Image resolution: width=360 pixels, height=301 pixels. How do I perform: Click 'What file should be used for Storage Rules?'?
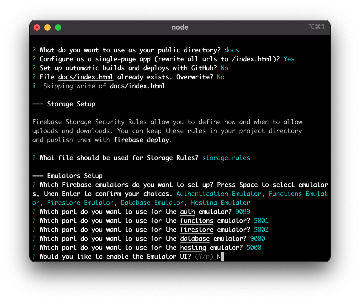coord(119,158)
